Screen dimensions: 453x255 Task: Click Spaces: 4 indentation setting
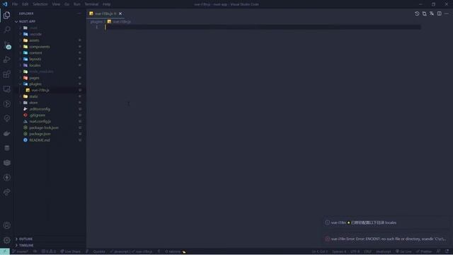[x=339, y=251]
